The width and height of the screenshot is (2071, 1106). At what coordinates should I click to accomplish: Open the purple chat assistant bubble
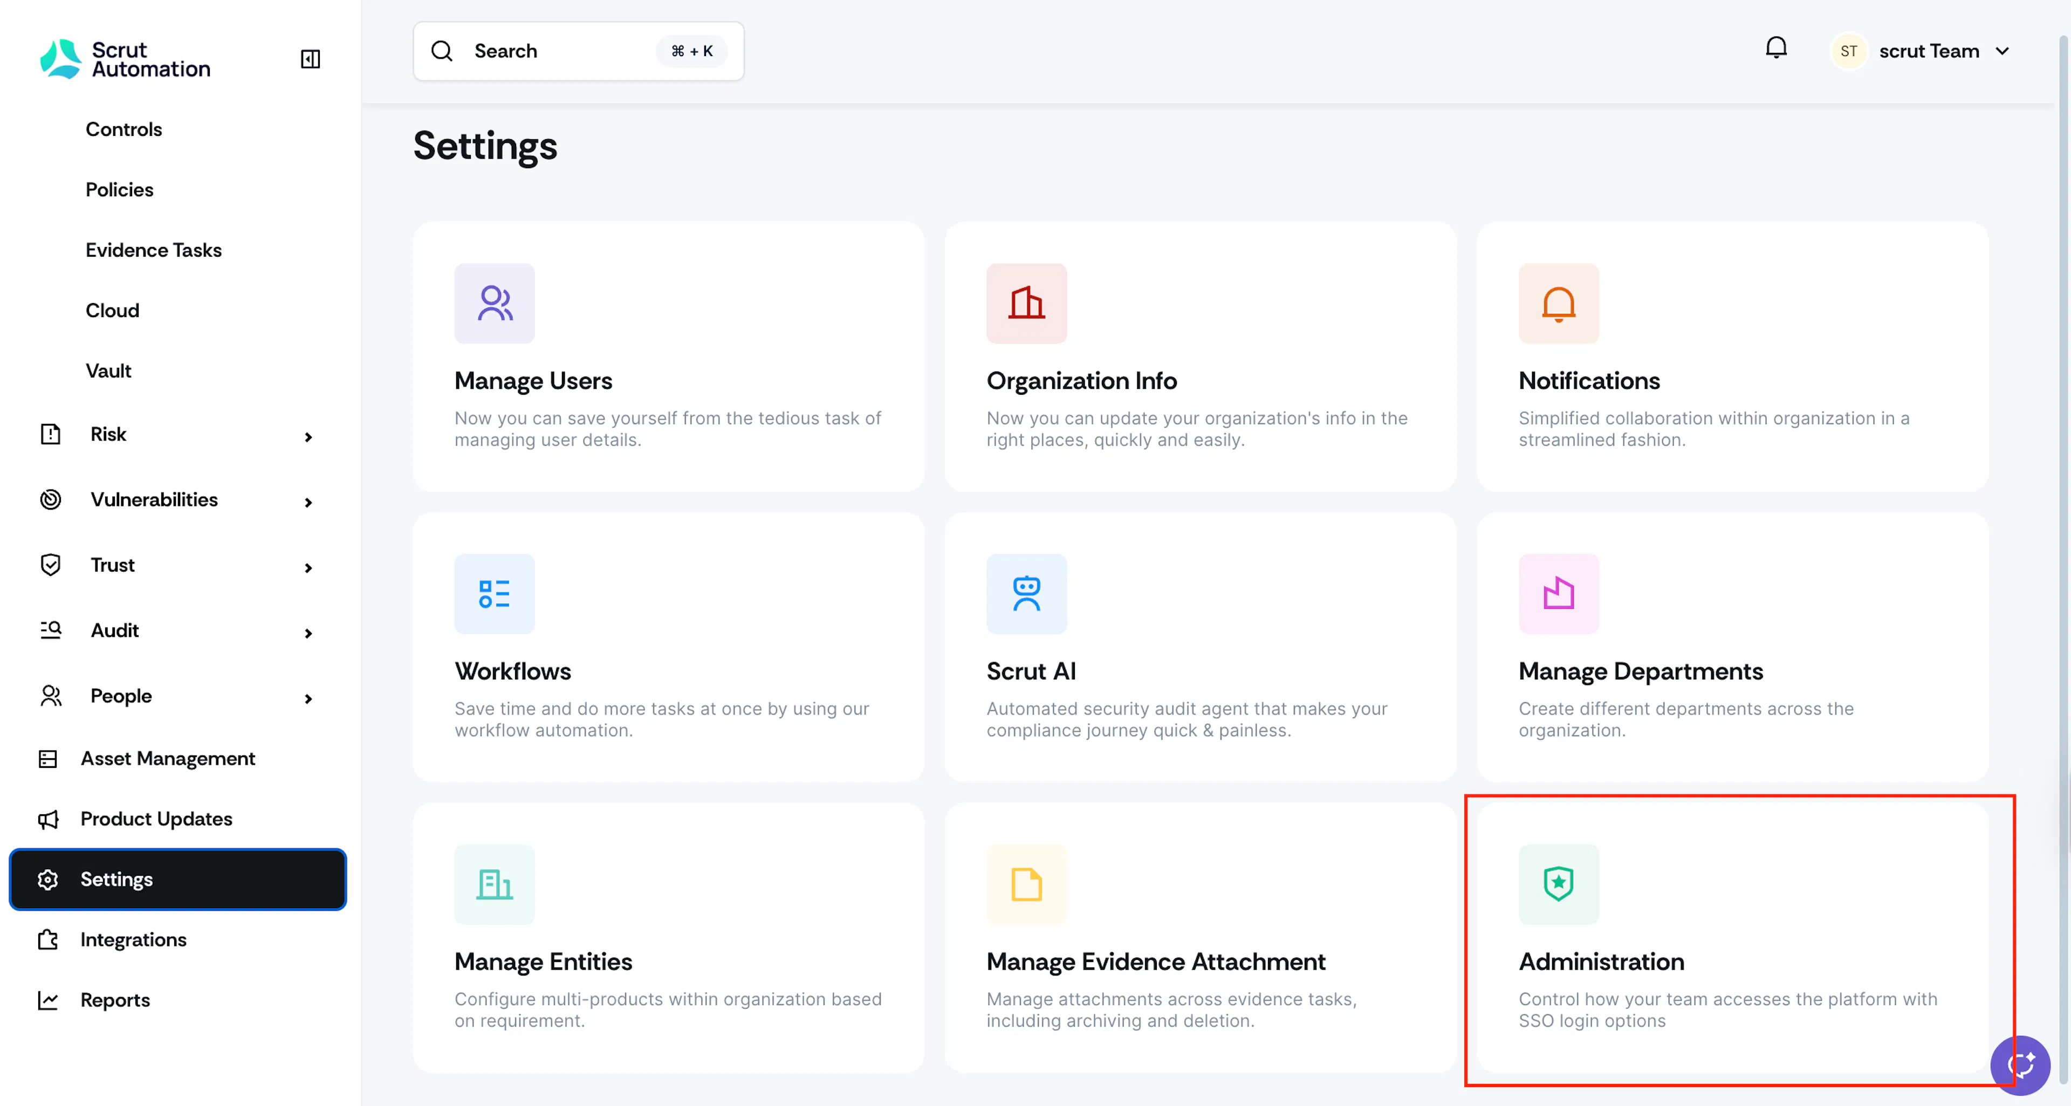click(2020, 1065)
